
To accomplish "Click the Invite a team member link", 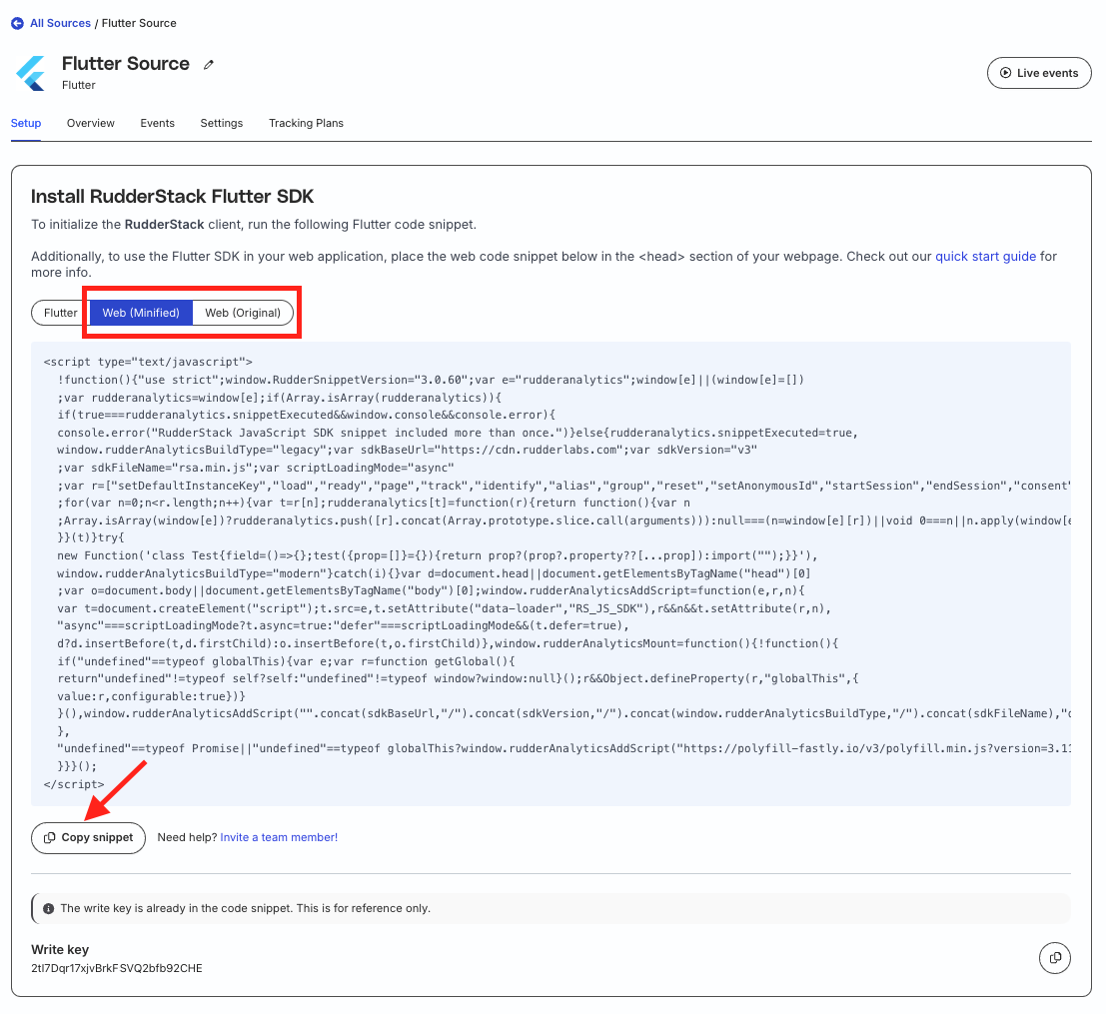I will [279, 837].
